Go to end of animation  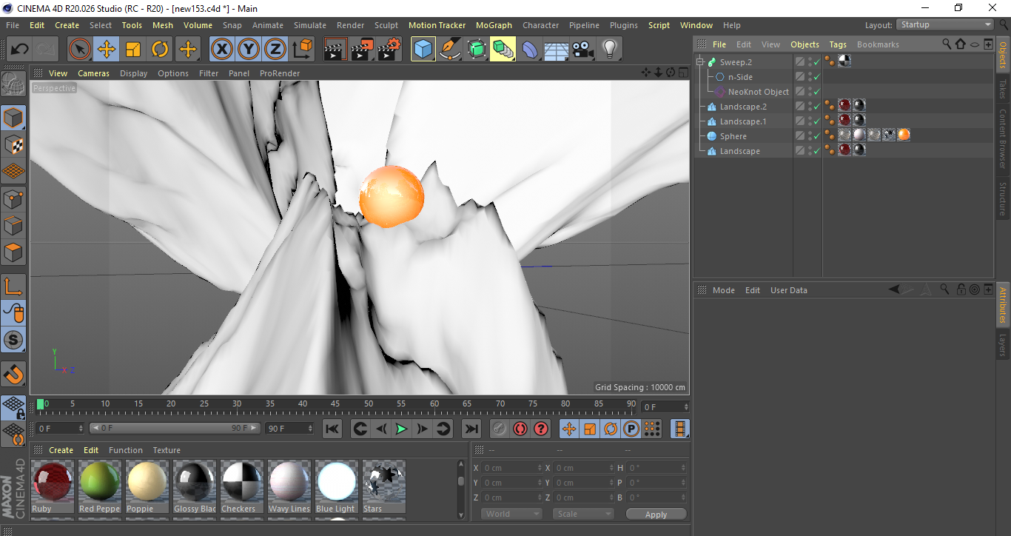[x=471, y=429]
